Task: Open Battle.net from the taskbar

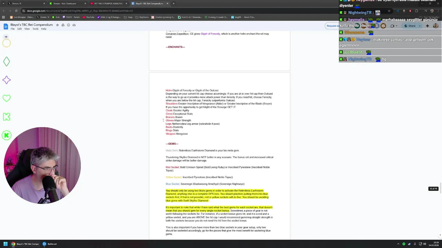Action: click(x=50, y=244)
